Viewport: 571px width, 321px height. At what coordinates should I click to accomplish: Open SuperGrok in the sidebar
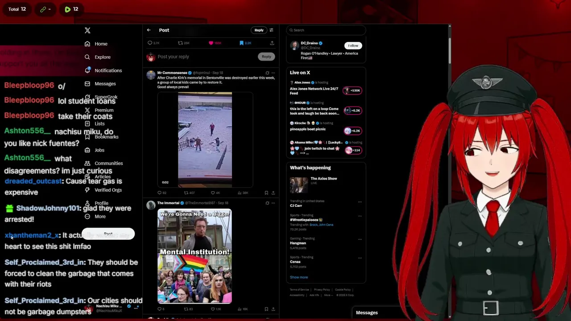101,97
